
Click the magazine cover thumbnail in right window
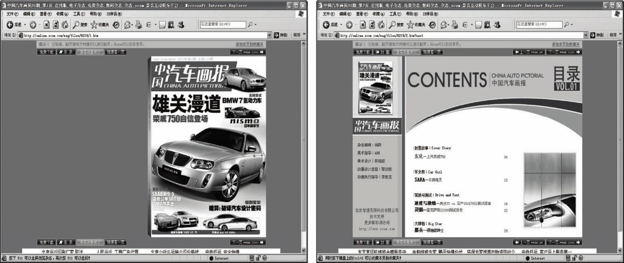(x=375, y=88)
